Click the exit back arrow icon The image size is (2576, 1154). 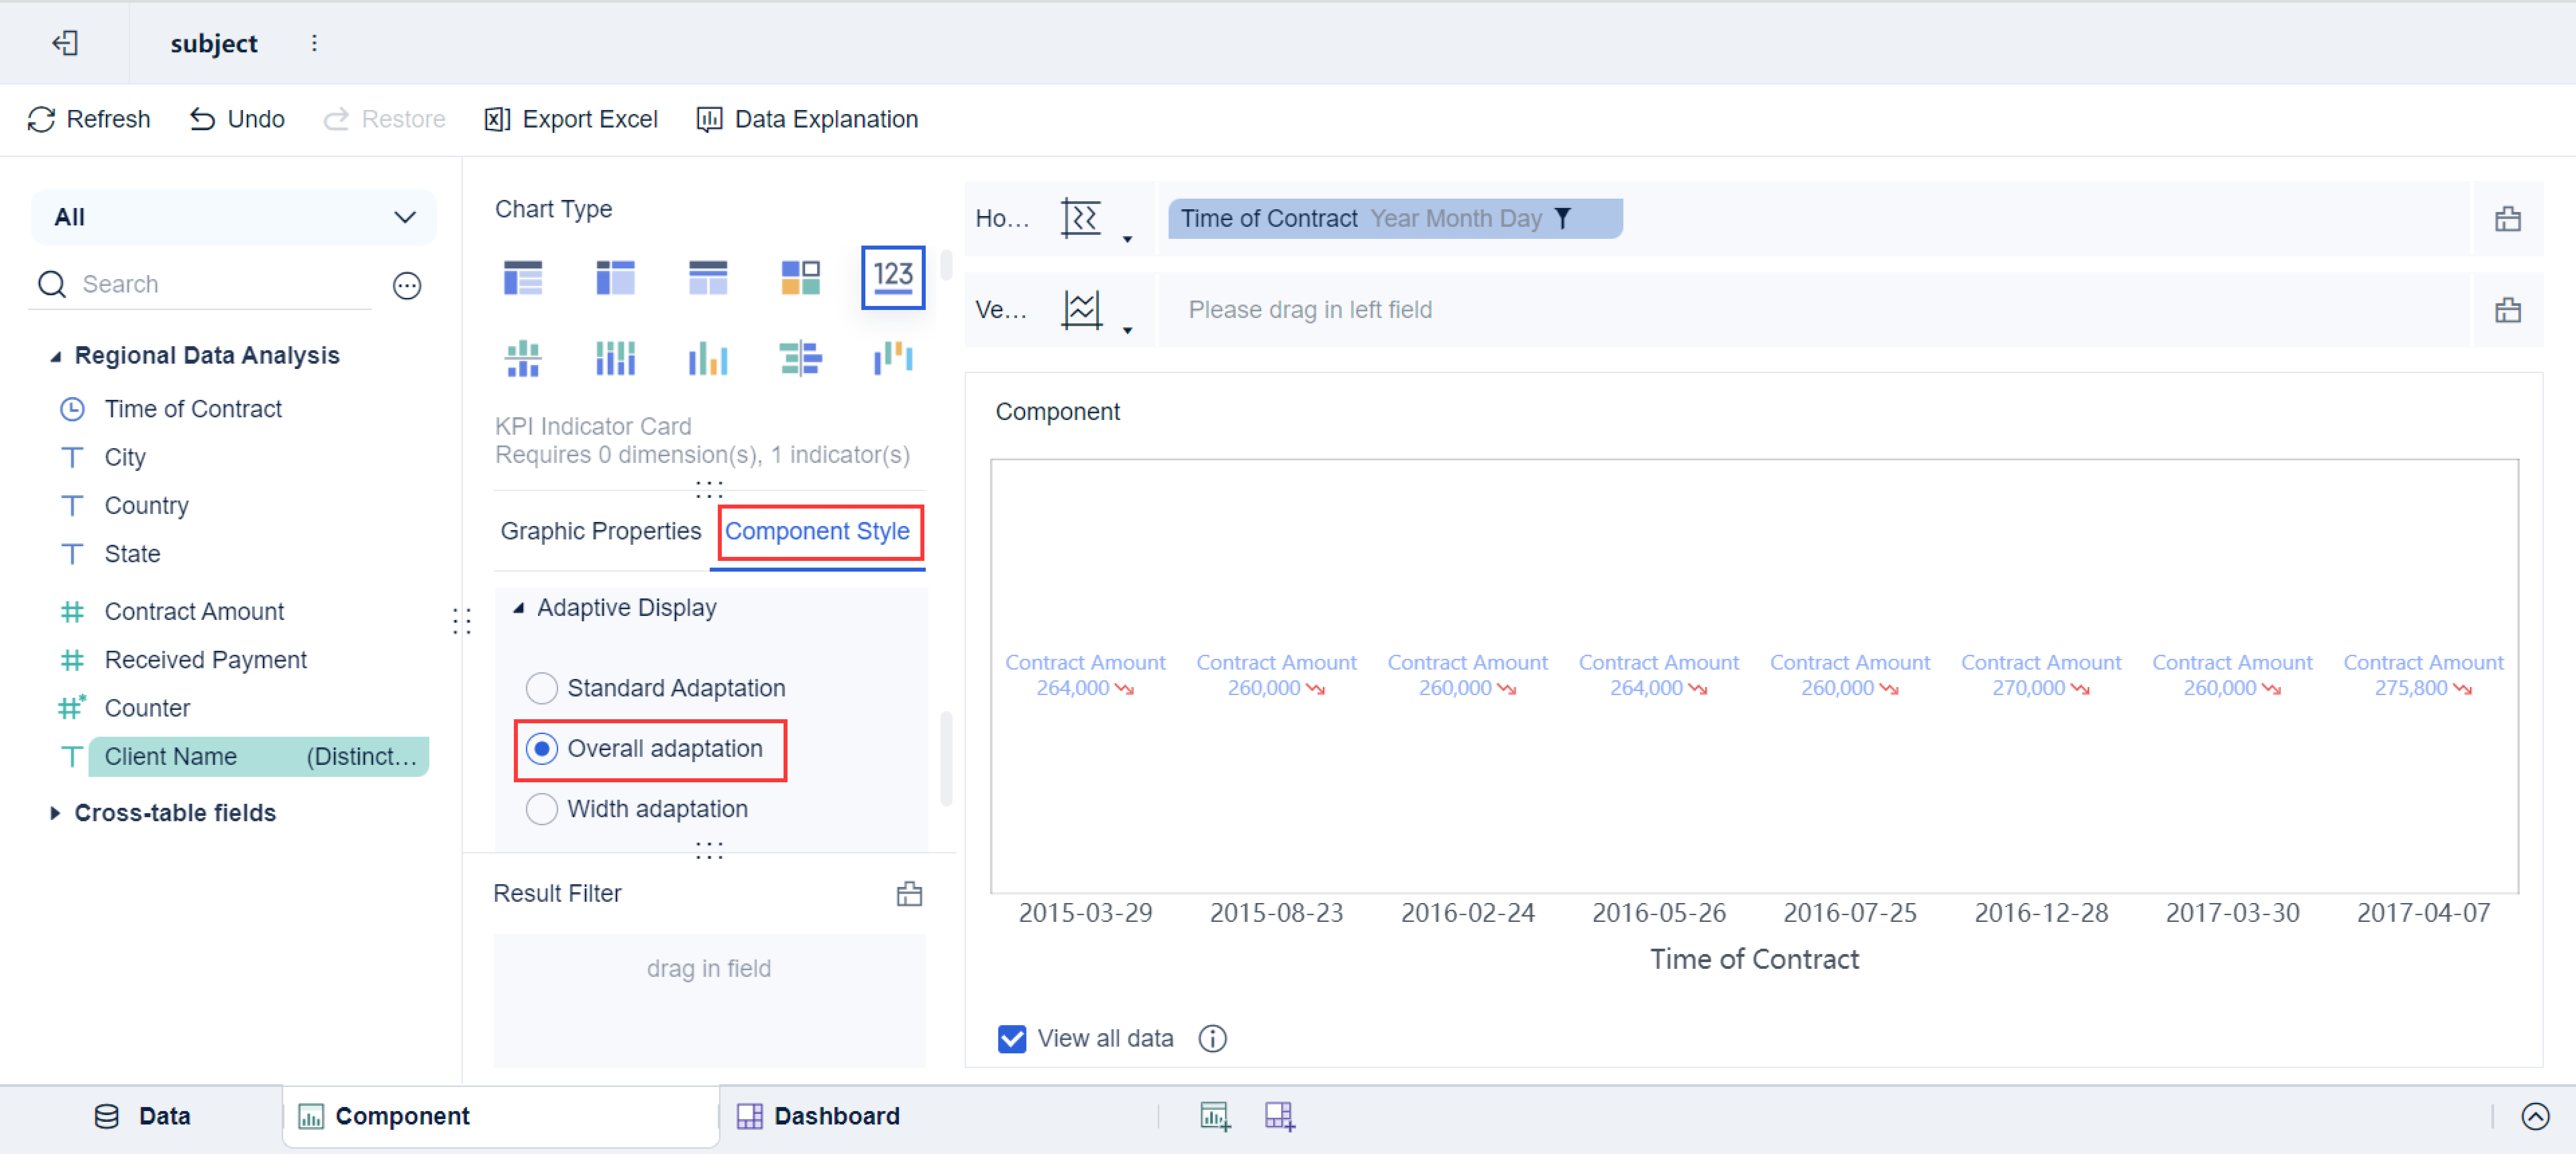tap(65, 43)
